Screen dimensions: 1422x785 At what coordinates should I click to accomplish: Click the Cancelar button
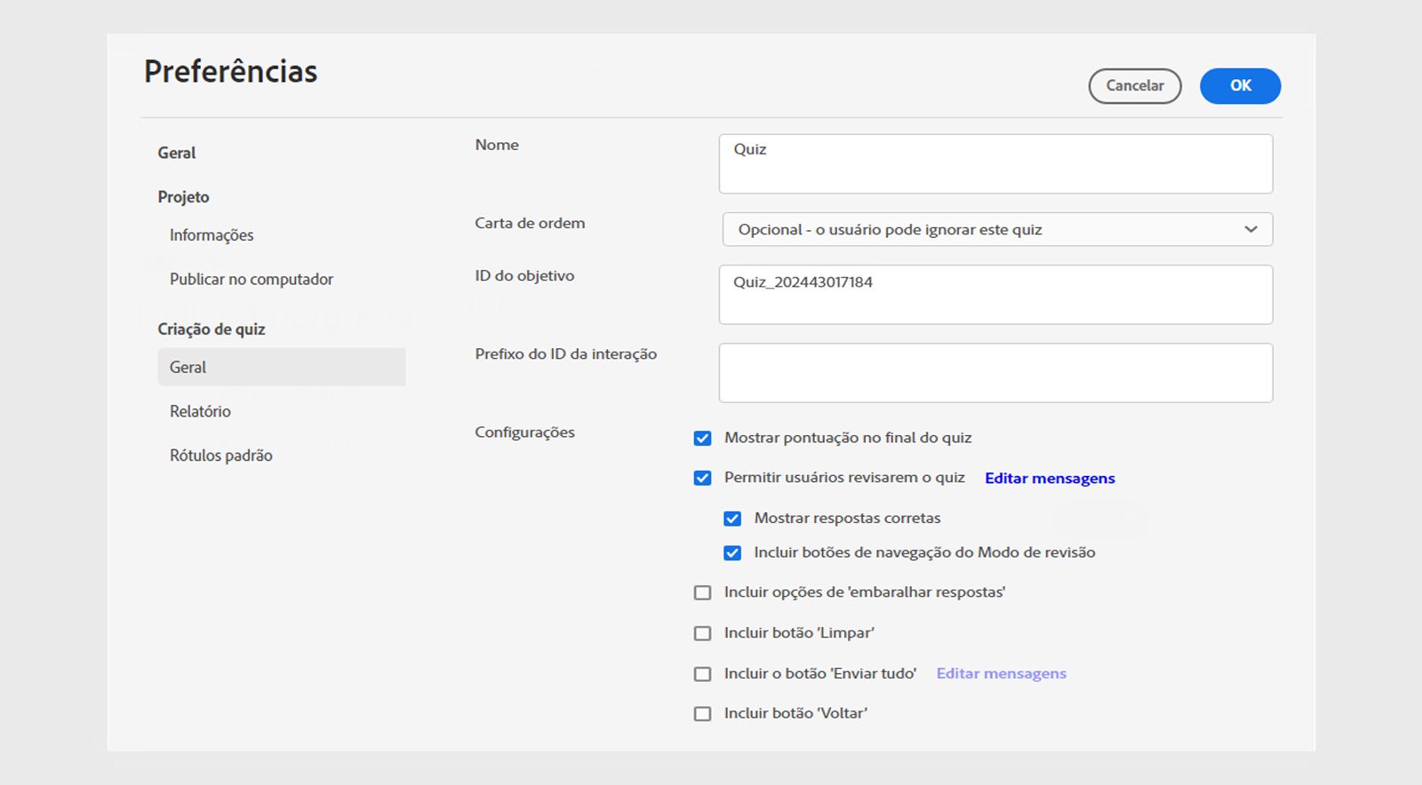coord(1134,86)
